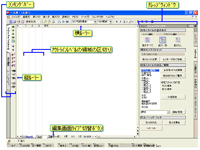This screenshot has height=150, width=200.
Task: Click the zoom minus button in status bar
Action: [x=93, y=137]
